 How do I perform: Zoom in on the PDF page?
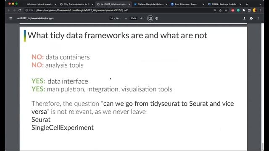tap(141, 18)
